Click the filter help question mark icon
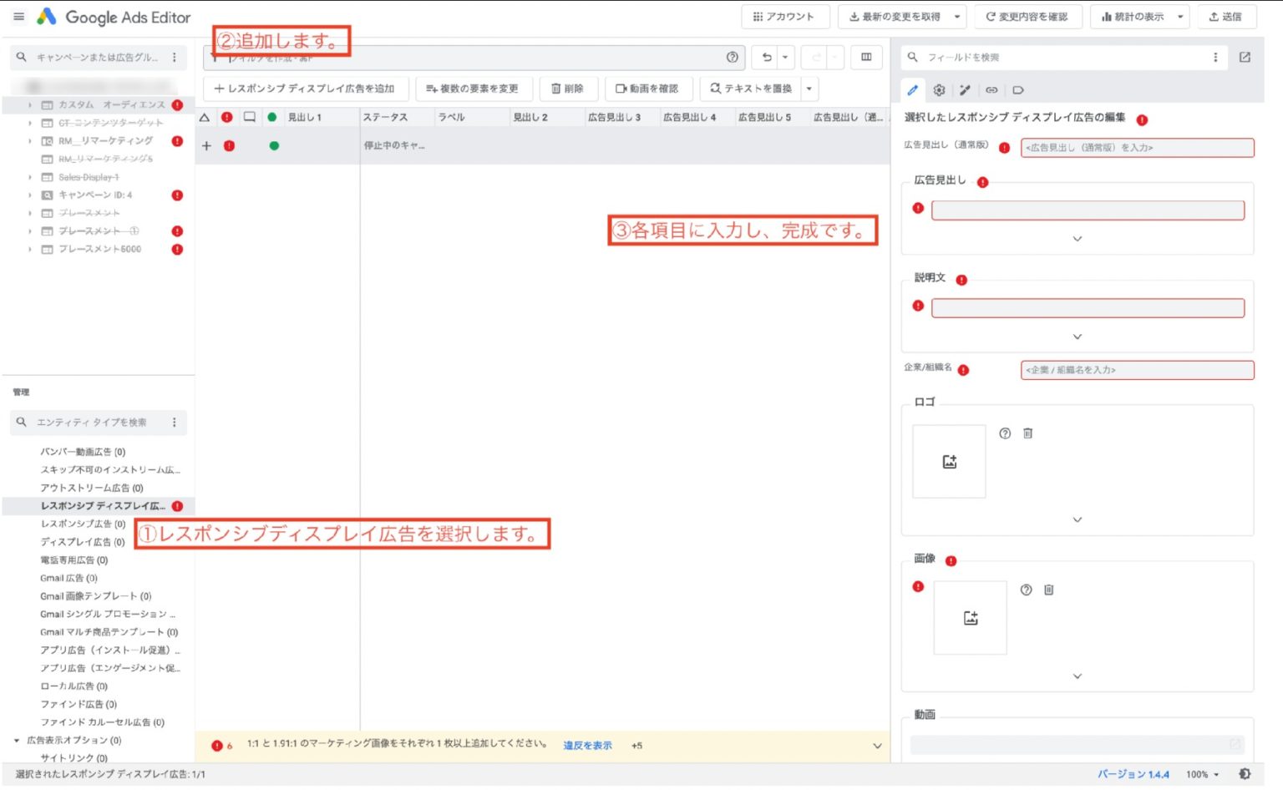The width and height of the screenshot is (1283, 790). [733, 58]
